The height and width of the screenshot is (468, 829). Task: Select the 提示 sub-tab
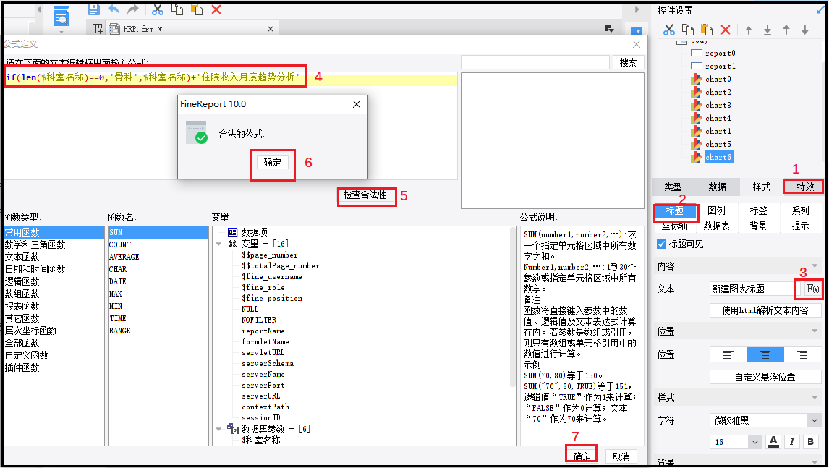801,226
